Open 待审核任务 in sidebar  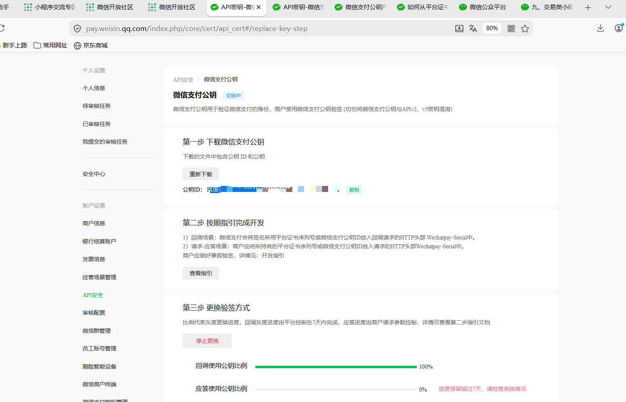[x=97, y=106]
